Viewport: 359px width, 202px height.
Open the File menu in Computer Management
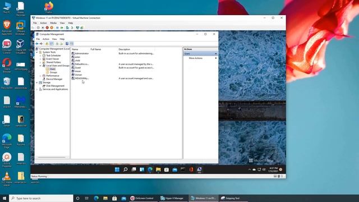pyautogui.click(x=38, y=39)
